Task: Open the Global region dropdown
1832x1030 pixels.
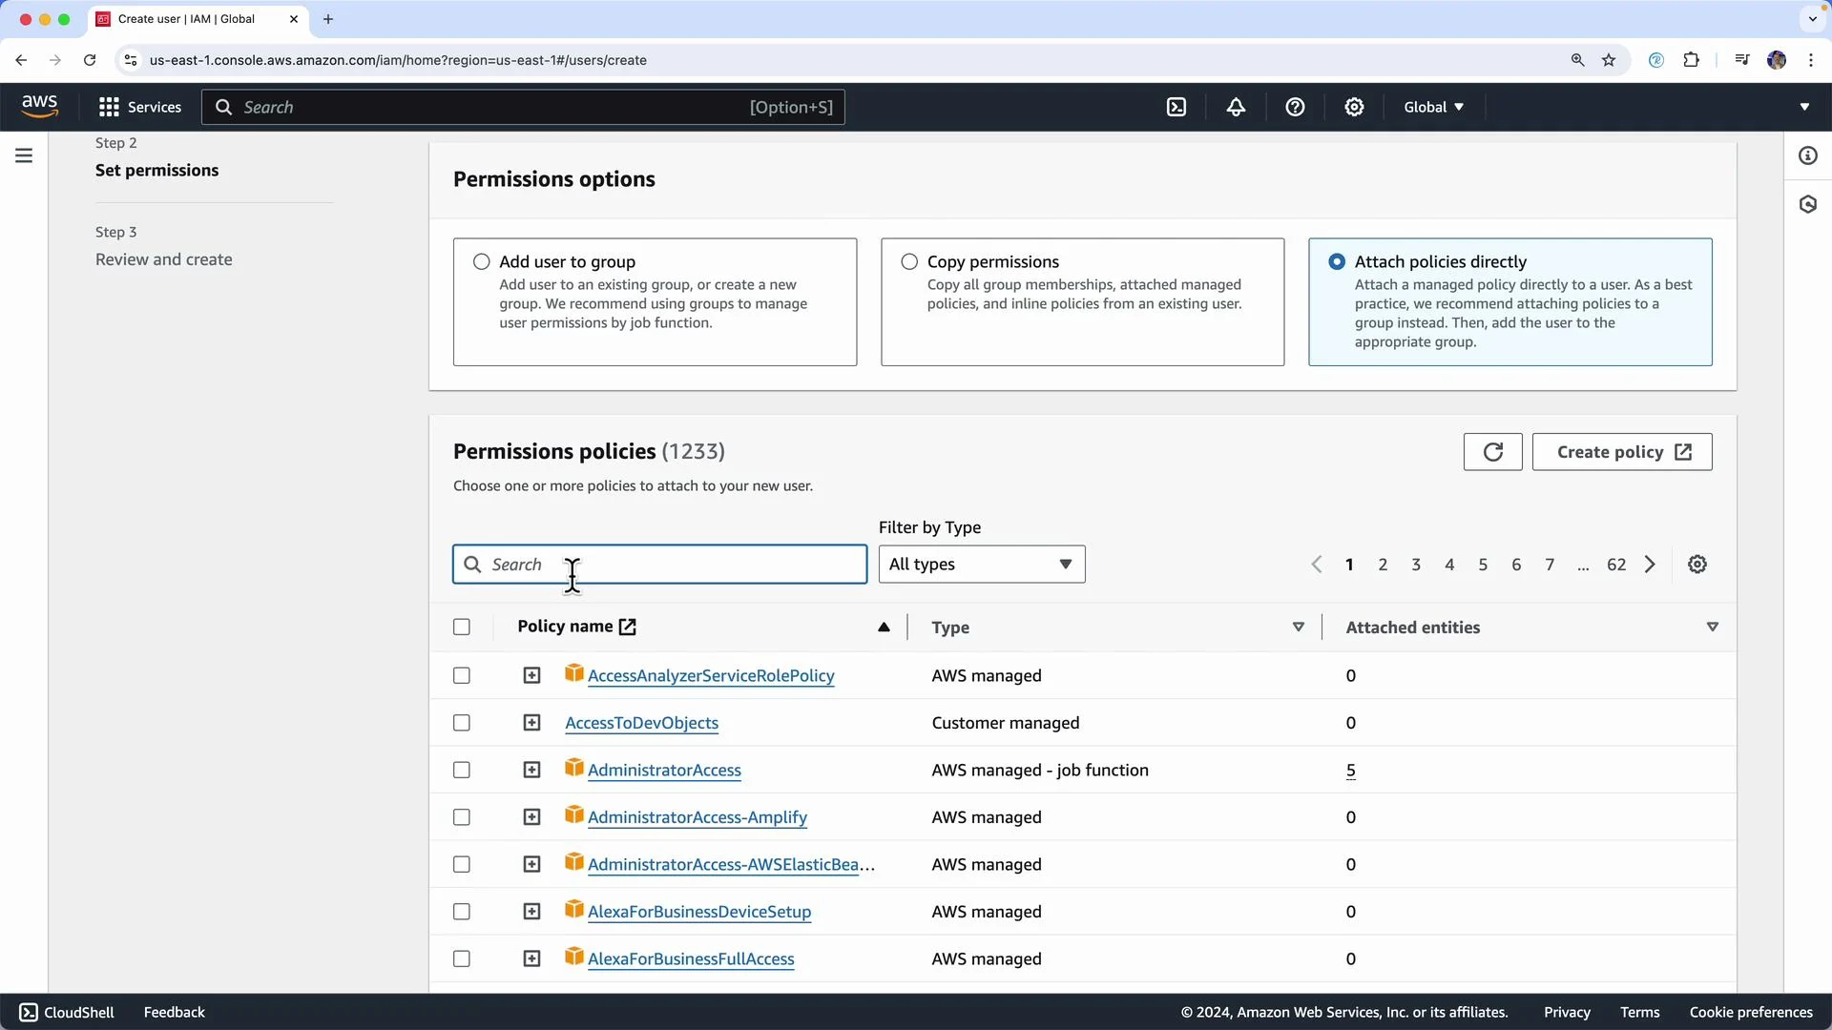Action: tap(1433, 107)
